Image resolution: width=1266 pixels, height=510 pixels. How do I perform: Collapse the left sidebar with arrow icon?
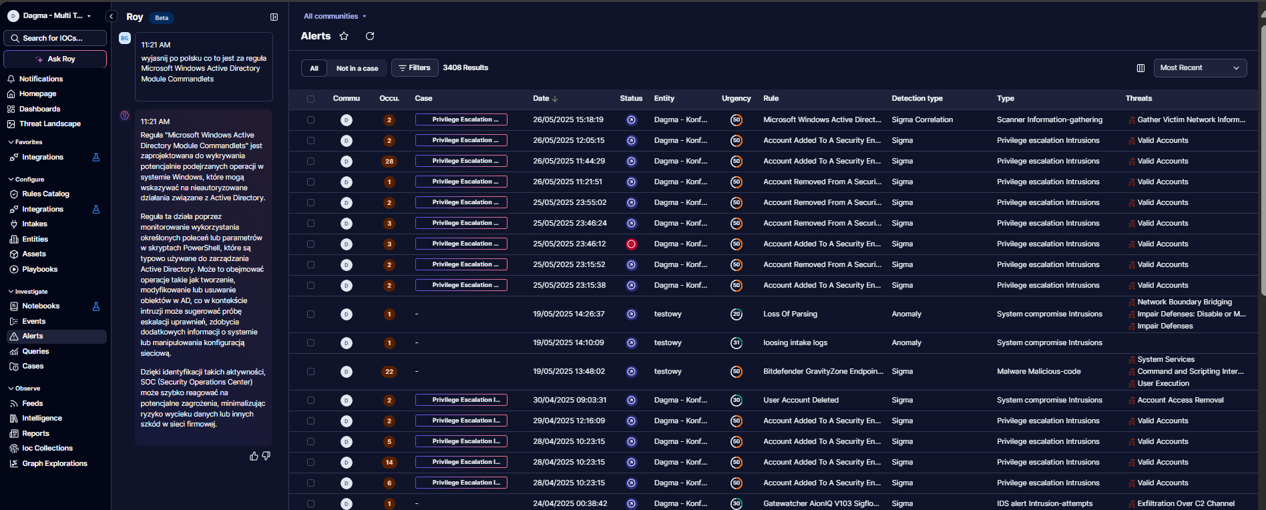click(112, 16)
